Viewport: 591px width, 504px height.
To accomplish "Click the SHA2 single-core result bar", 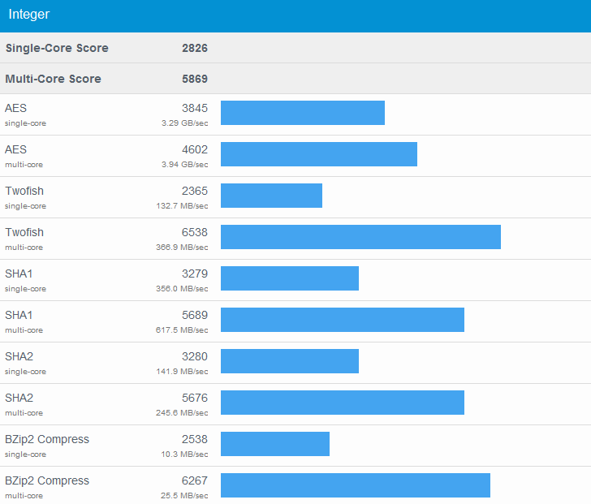I will [289, 361].
